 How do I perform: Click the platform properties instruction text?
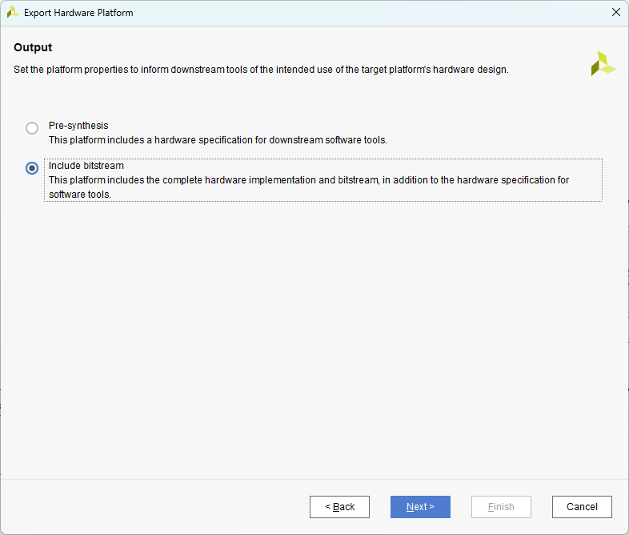pyautogui.click(x=261, y=70)
